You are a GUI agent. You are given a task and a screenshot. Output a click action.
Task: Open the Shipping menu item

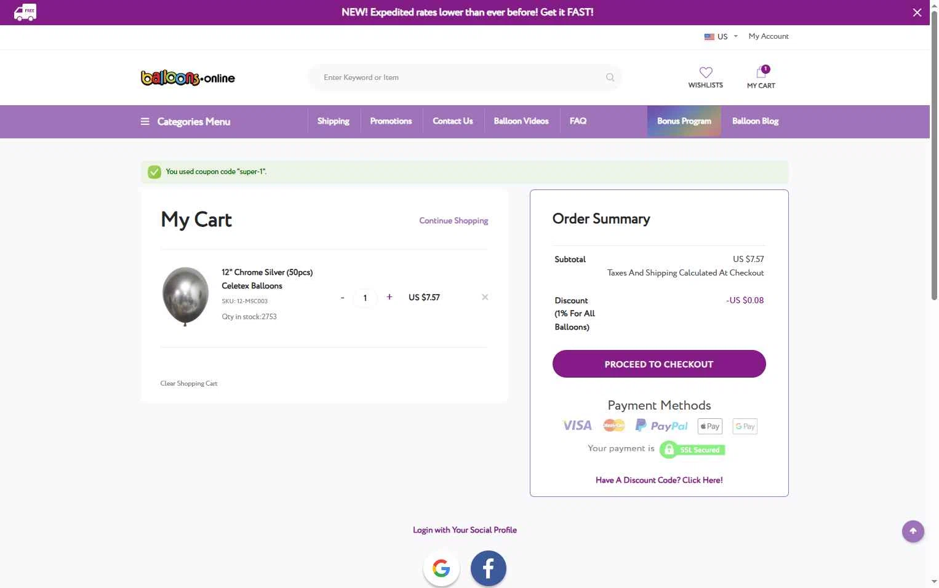point(334,121)
